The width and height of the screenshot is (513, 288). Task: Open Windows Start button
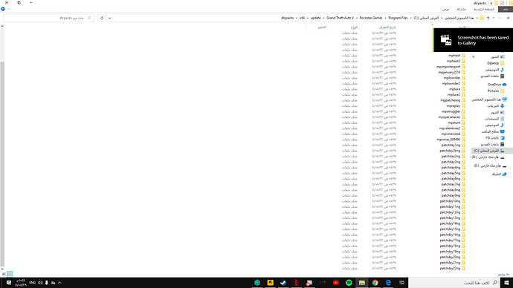click(x=506, y=283)
